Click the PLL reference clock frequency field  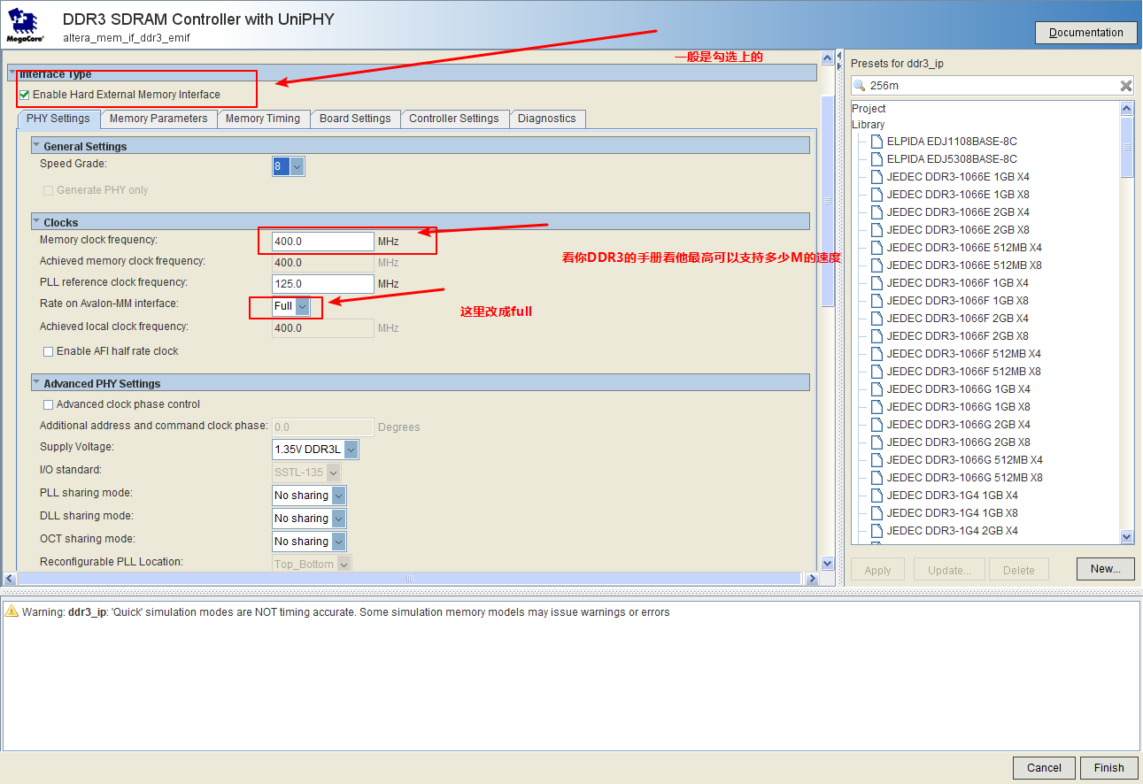click(323, 284)
